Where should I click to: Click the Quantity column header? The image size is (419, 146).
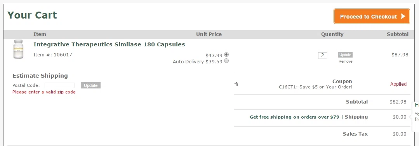pos(332,34)
